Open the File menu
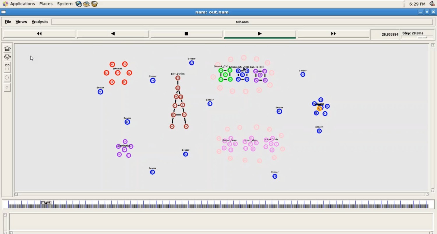 tap(8, 22)
